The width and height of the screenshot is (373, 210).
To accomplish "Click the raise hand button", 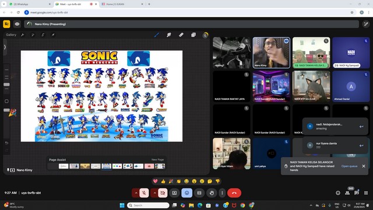I will click(212, 193).
